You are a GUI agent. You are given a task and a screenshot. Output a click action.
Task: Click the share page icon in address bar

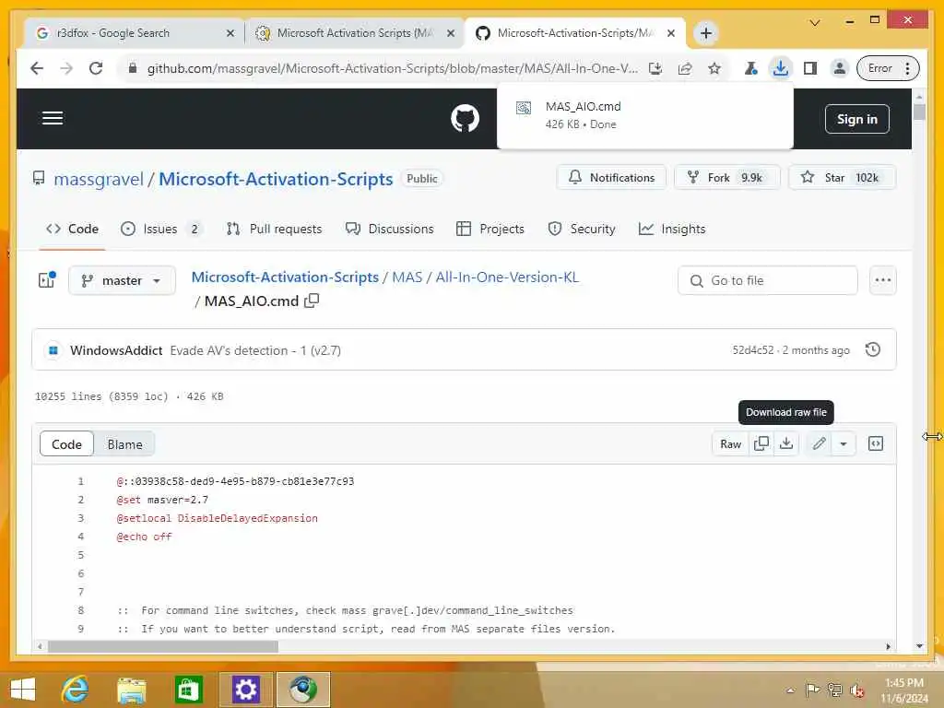point(685,68)
